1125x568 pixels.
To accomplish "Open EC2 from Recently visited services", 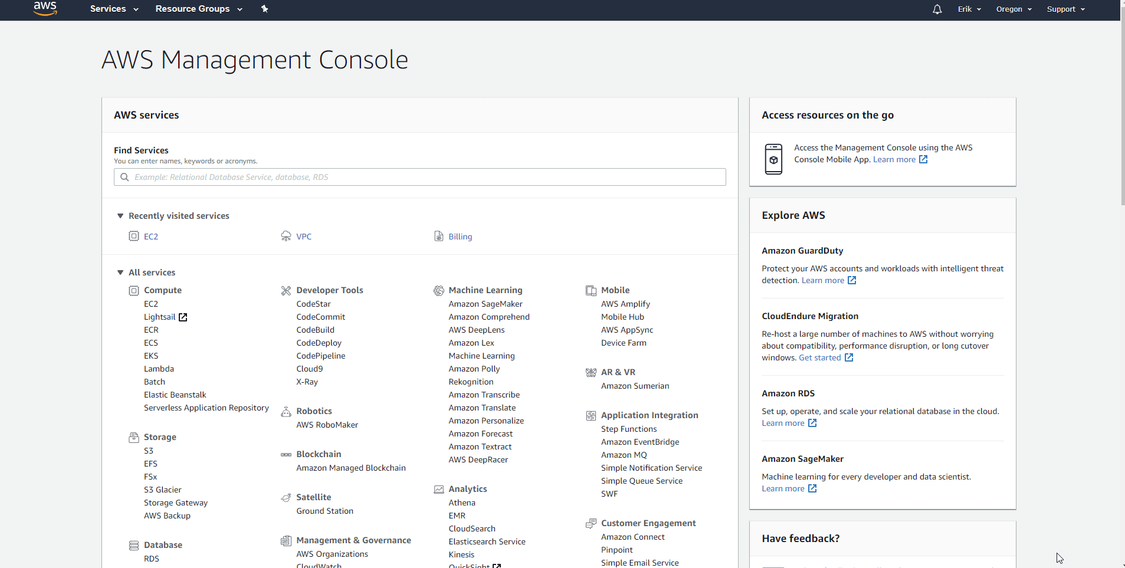I will [x=151, y=237].
